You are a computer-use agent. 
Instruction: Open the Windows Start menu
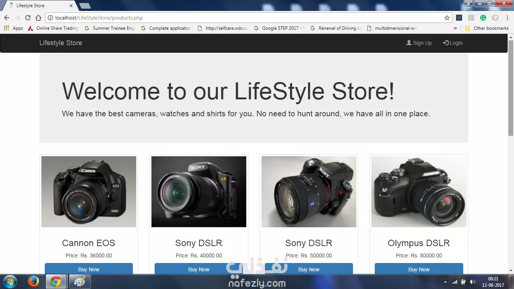click(x=10, y=281)
